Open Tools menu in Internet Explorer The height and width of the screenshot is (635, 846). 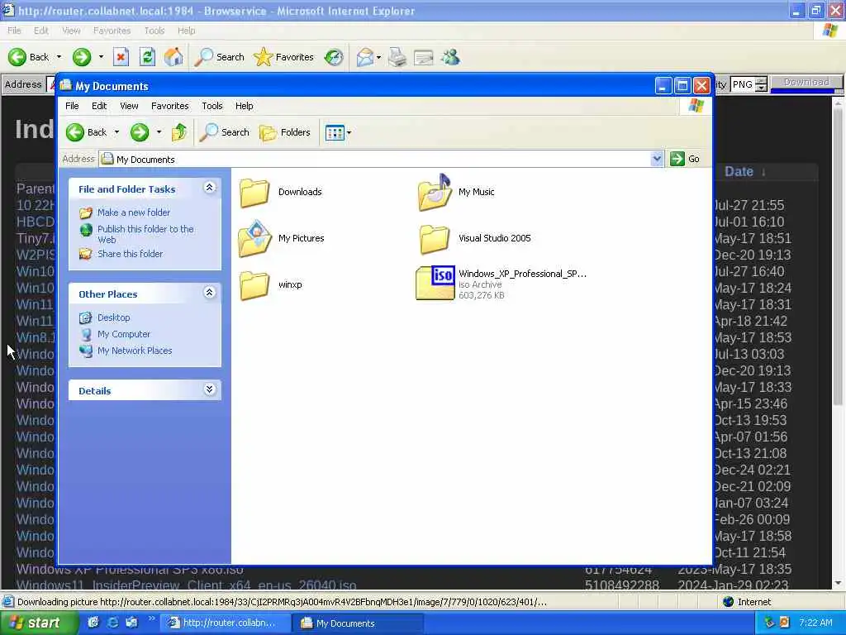(154, 31)
